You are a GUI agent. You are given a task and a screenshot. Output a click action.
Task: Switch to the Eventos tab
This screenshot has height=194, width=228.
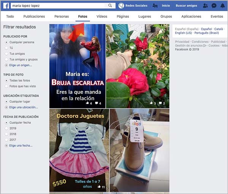pyautogui.click(x=217, y=17)
